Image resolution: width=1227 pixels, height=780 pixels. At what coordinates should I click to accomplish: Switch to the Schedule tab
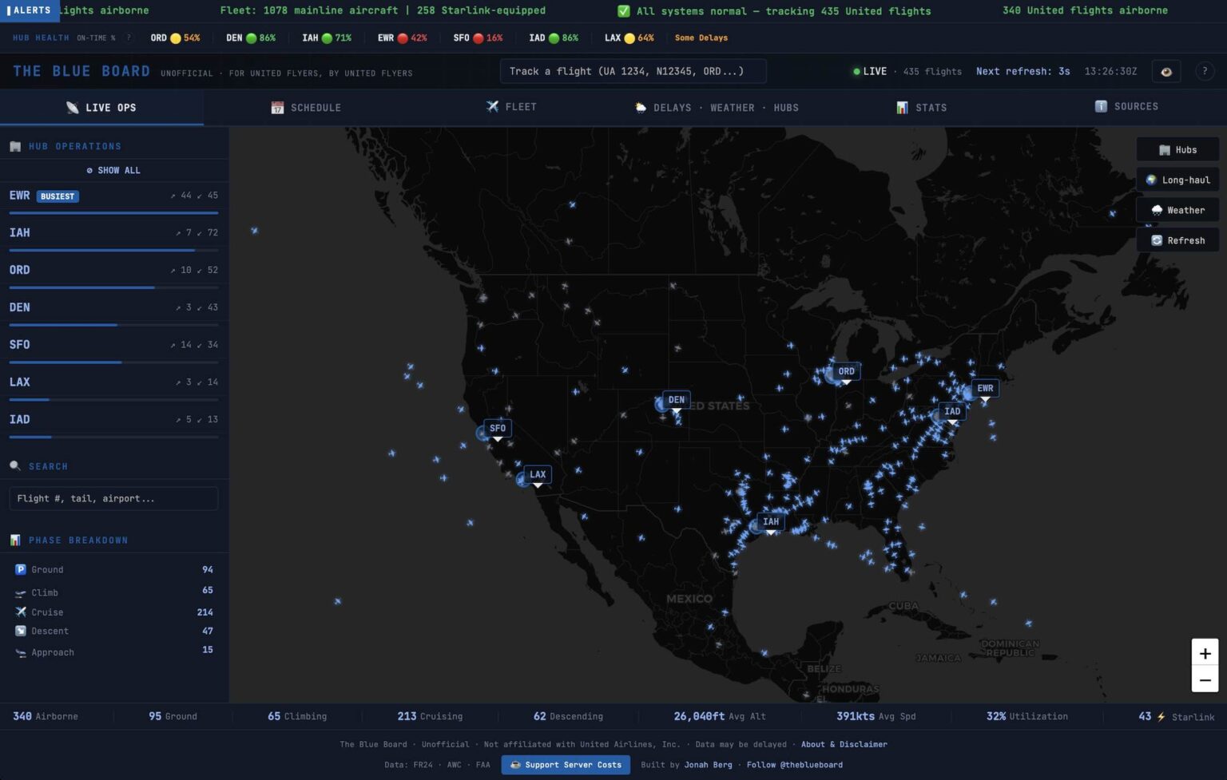click(x=306, y=108)
